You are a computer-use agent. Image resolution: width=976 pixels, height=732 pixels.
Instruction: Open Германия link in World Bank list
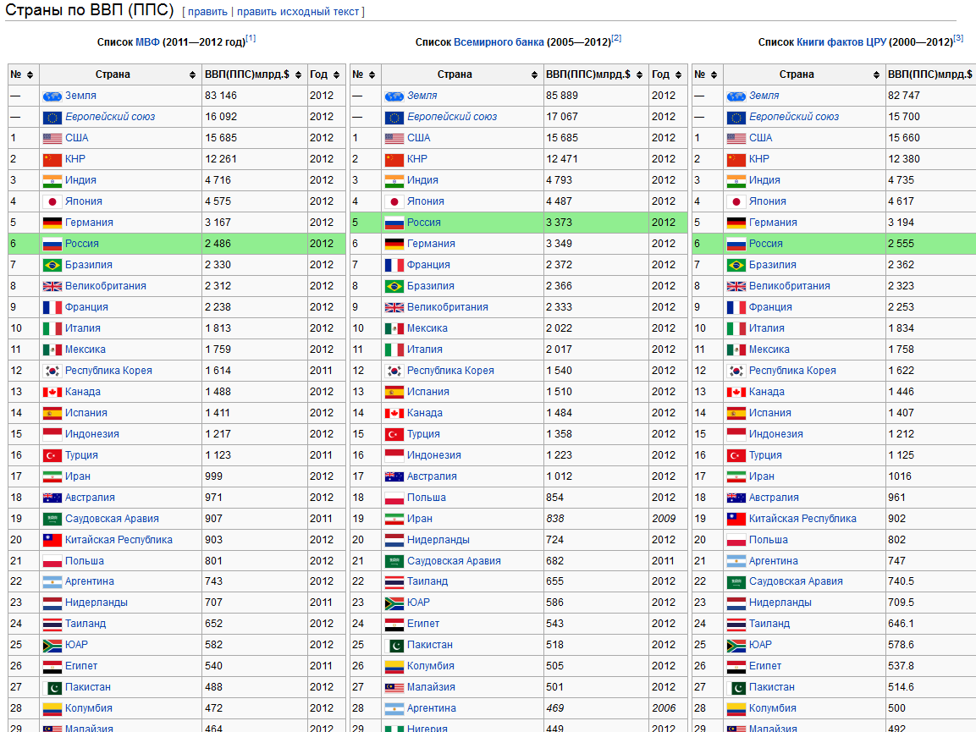coord(431,244)
